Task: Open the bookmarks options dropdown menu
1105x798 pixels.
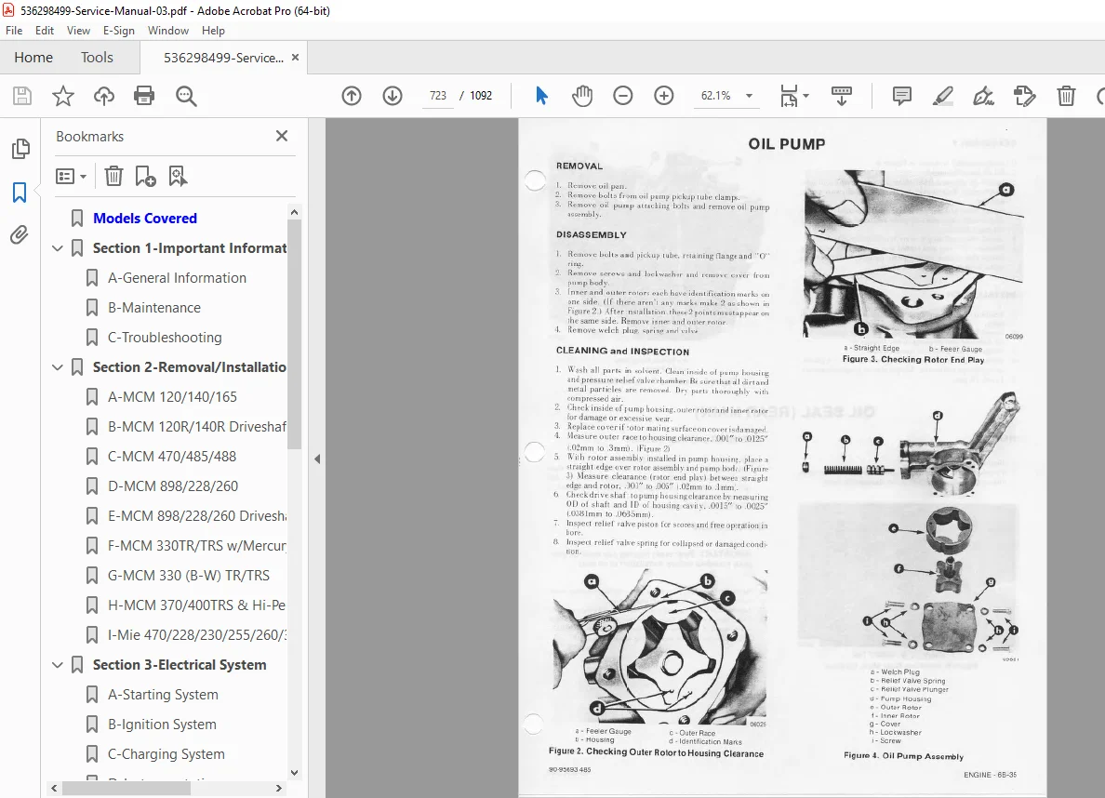Action: point(72,176)
